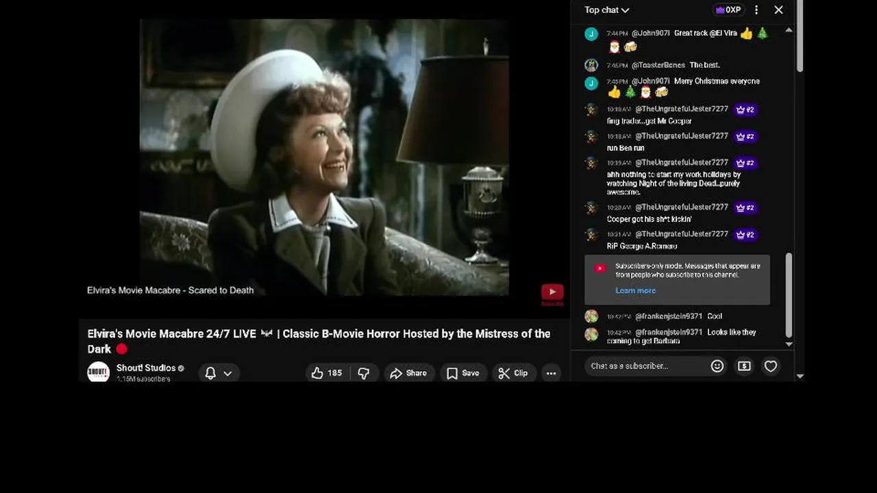877x493 pixels.
Task: Expand notification preferences chevron
Action: click(227, 373)
